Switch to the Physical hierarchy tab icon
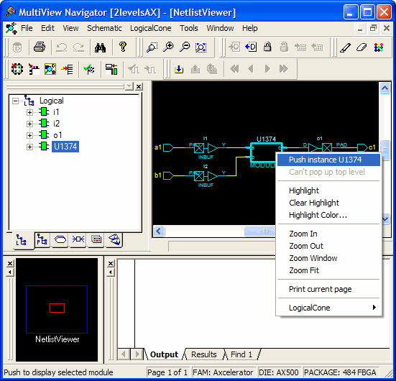396x381 pixels. coord(42,239)
